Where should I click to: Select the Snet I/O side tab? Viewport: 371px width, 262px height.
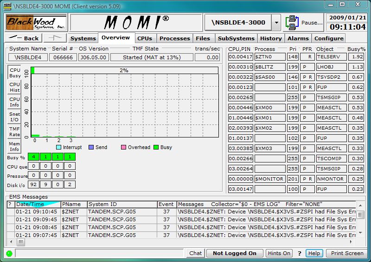[x=14, y=117]
